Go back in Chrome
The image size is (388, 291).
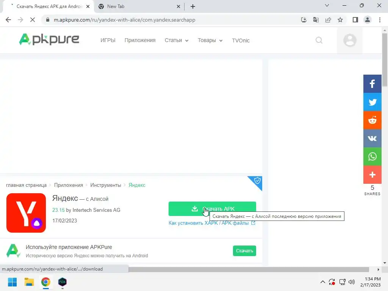click(8, 20)
